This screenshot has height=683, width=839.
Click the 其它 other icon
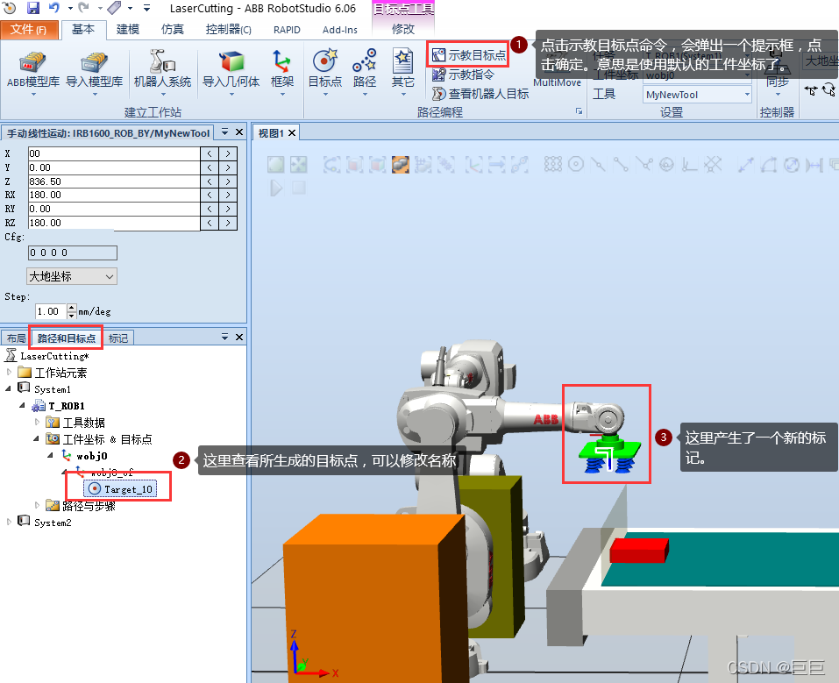[x=403, y=72]
